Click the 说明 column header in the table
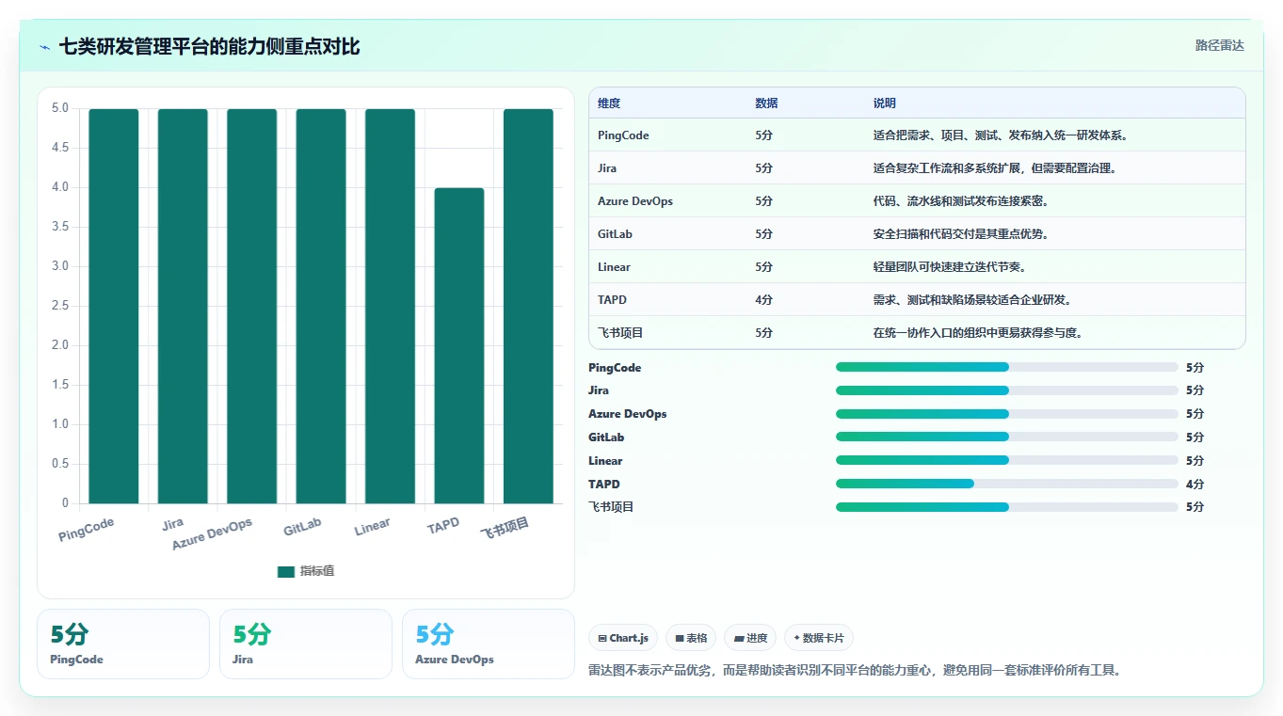Viewport: 1283px width, 716px height. pos(885,103)
